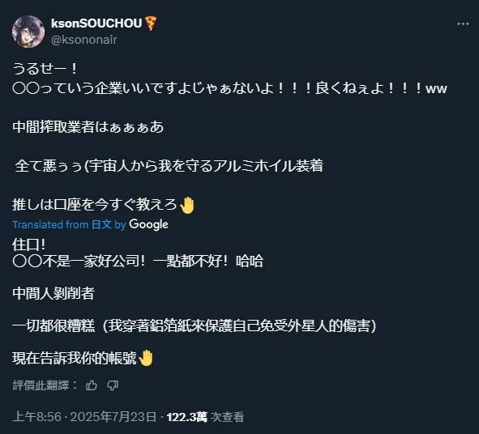Image resolution: width=479 pixels, height=434 pixels.
Task: Click the 次查看 views label
Action: click(x=228, y=417)
